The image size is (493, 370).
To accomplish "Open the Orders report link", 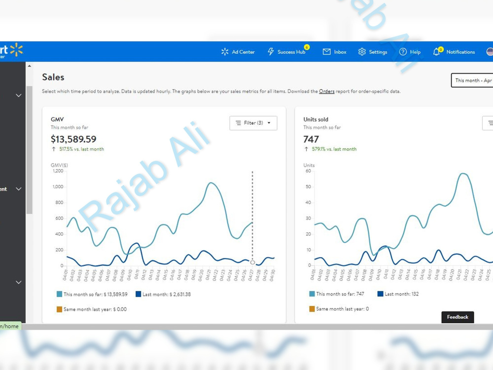I will (327, 91).
